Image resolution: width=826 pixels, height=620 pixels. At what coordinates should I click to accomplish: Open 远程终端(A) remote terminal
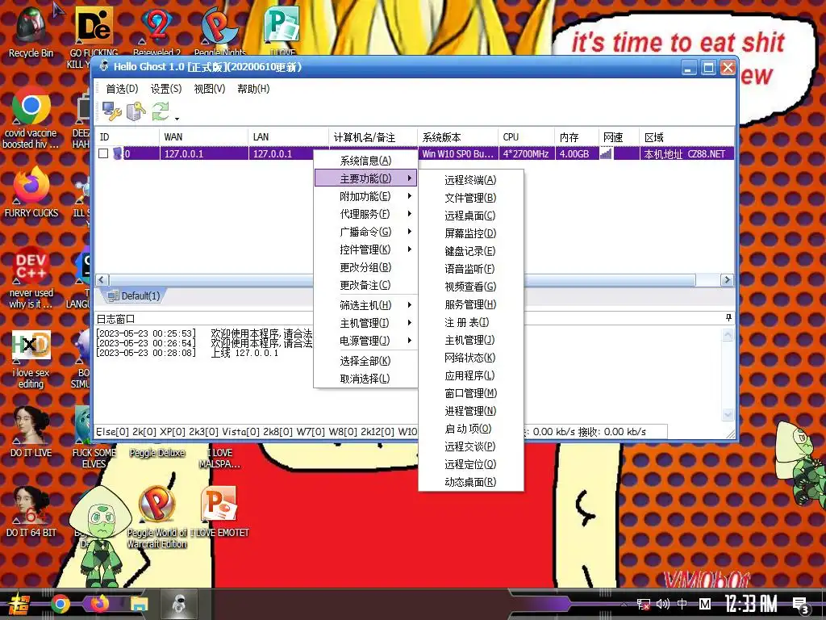(470, 180)
